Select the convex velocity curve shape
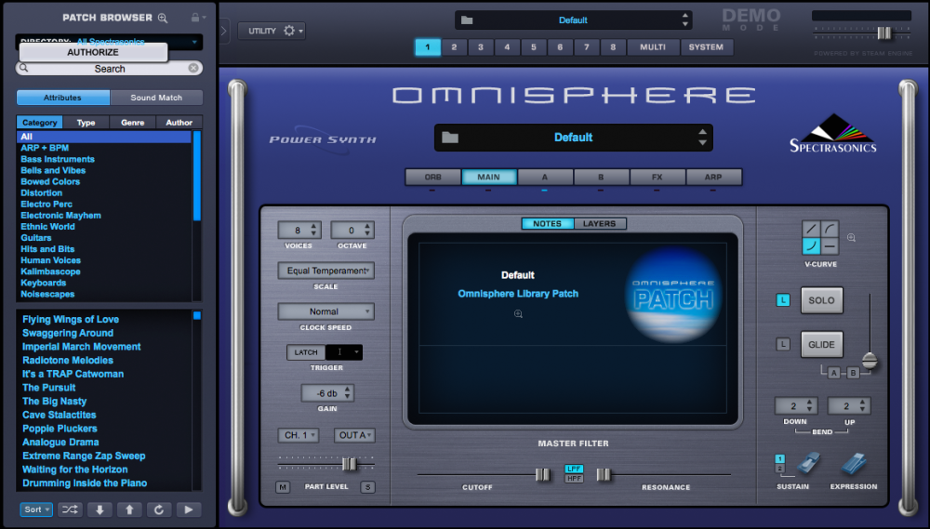This screenshot has height=529, width=930. point(830,229)
